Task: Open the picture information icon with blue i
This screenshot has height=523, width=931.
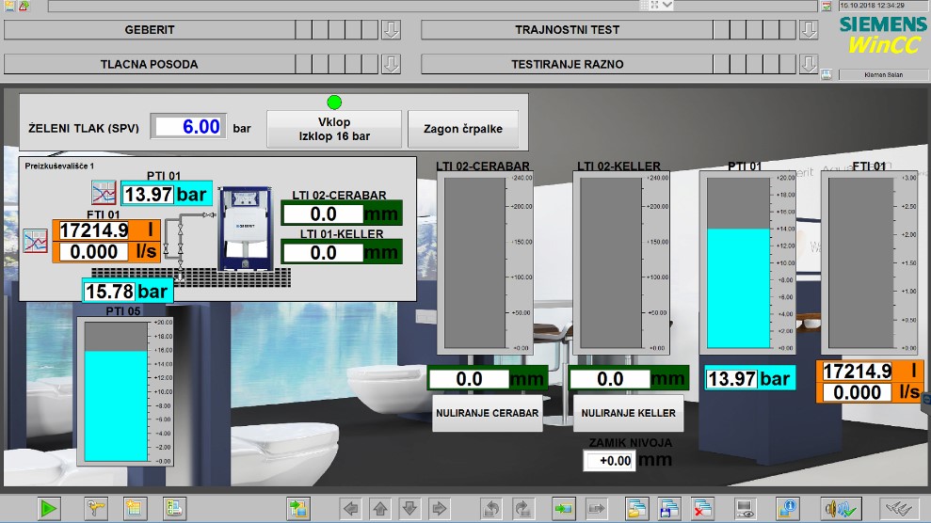Action: pyautogui.click(x=787, y=508)
